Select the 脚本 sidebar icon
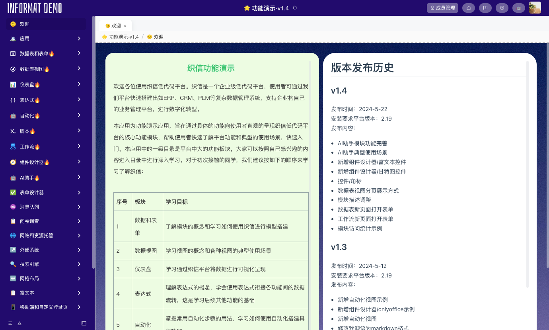 13,131
